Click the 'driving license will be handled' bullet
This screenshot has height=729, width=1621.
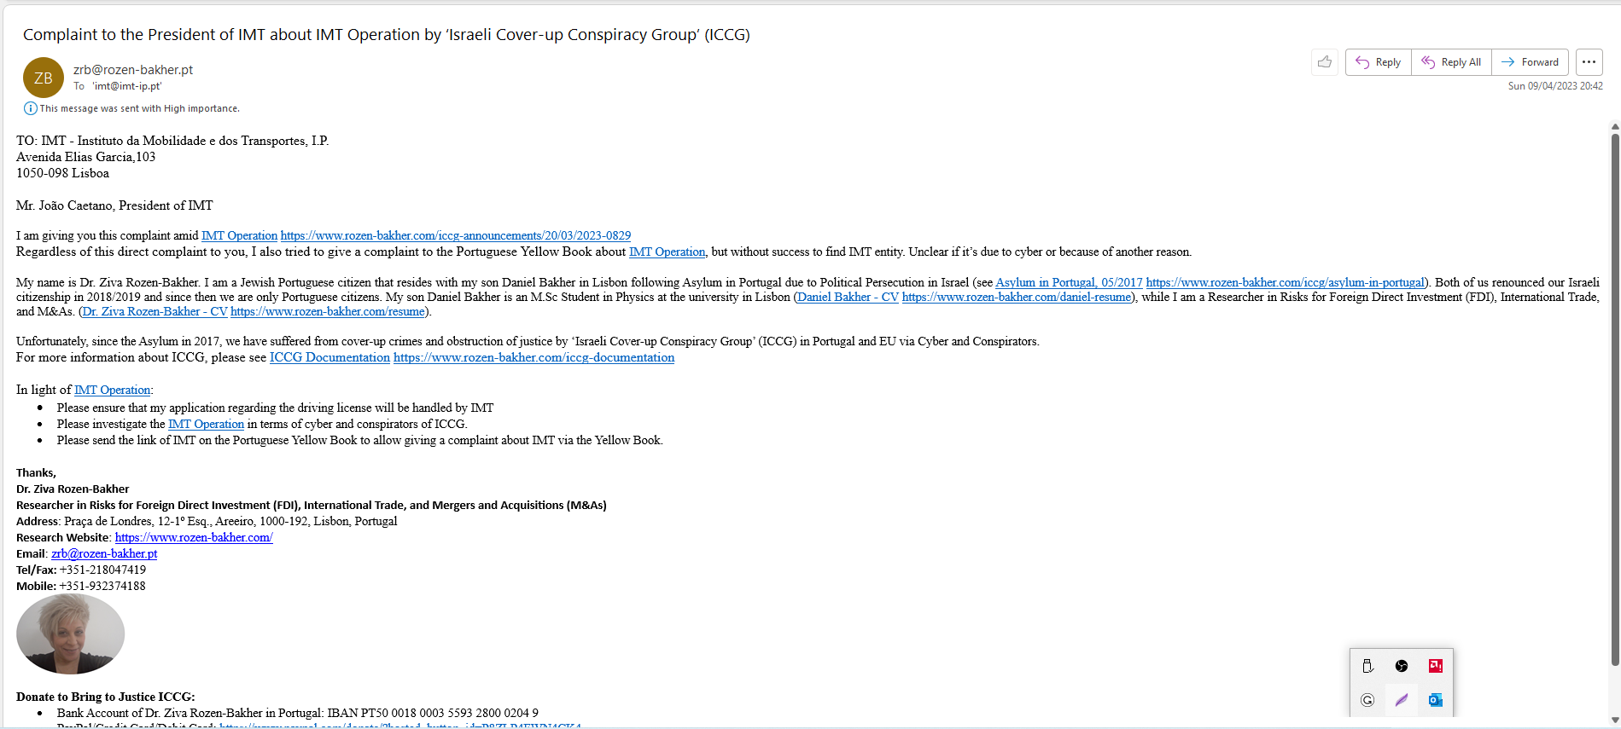(x=275, y=408)
